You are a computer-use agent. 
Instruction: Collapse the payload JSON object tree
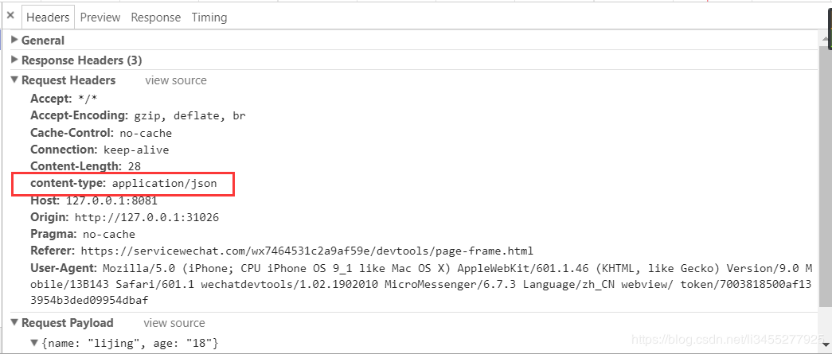click(34, 343)
